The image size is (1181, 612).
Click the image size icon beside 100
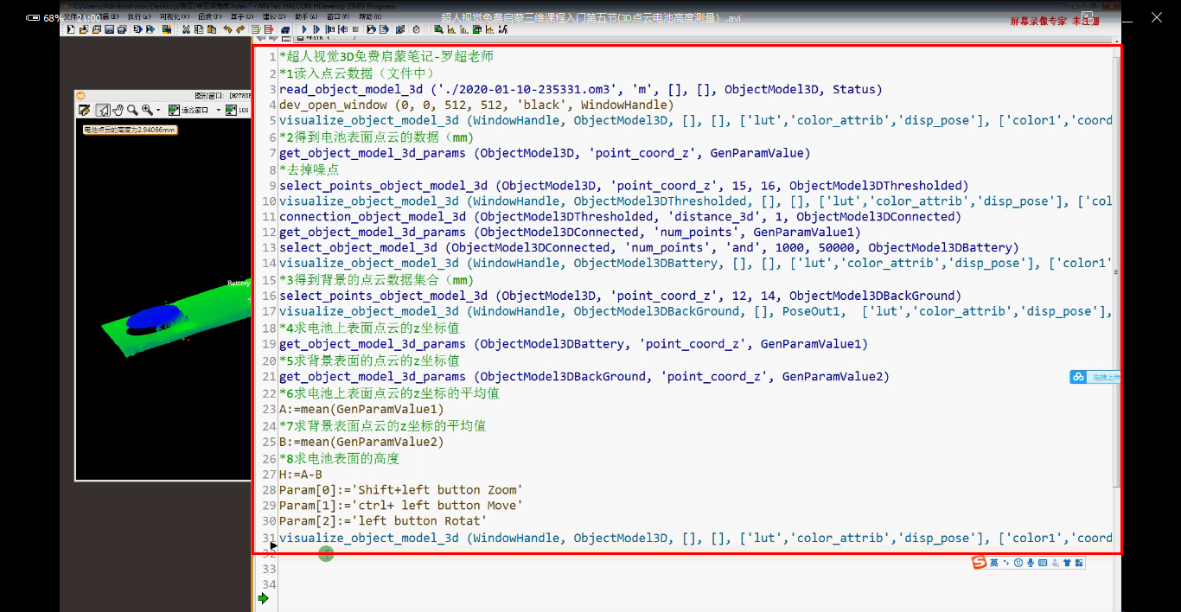coord(231,110)
